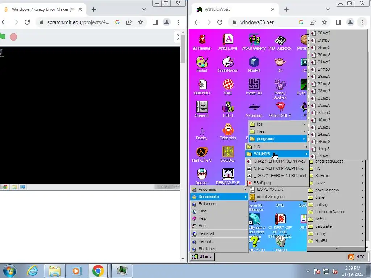This screenshot has height=278, width=371.
Task: Open CRAZY-ERROR-170BPM.wav file
Action: coord(277,161)
